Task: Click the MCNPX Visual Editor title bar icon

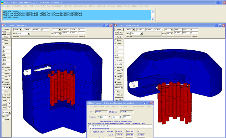Action: tap(2, 2)
